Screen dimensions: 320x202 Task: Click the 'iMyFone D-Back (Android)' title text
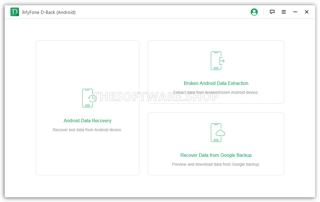pyautogui.click(x=49, y=12)
